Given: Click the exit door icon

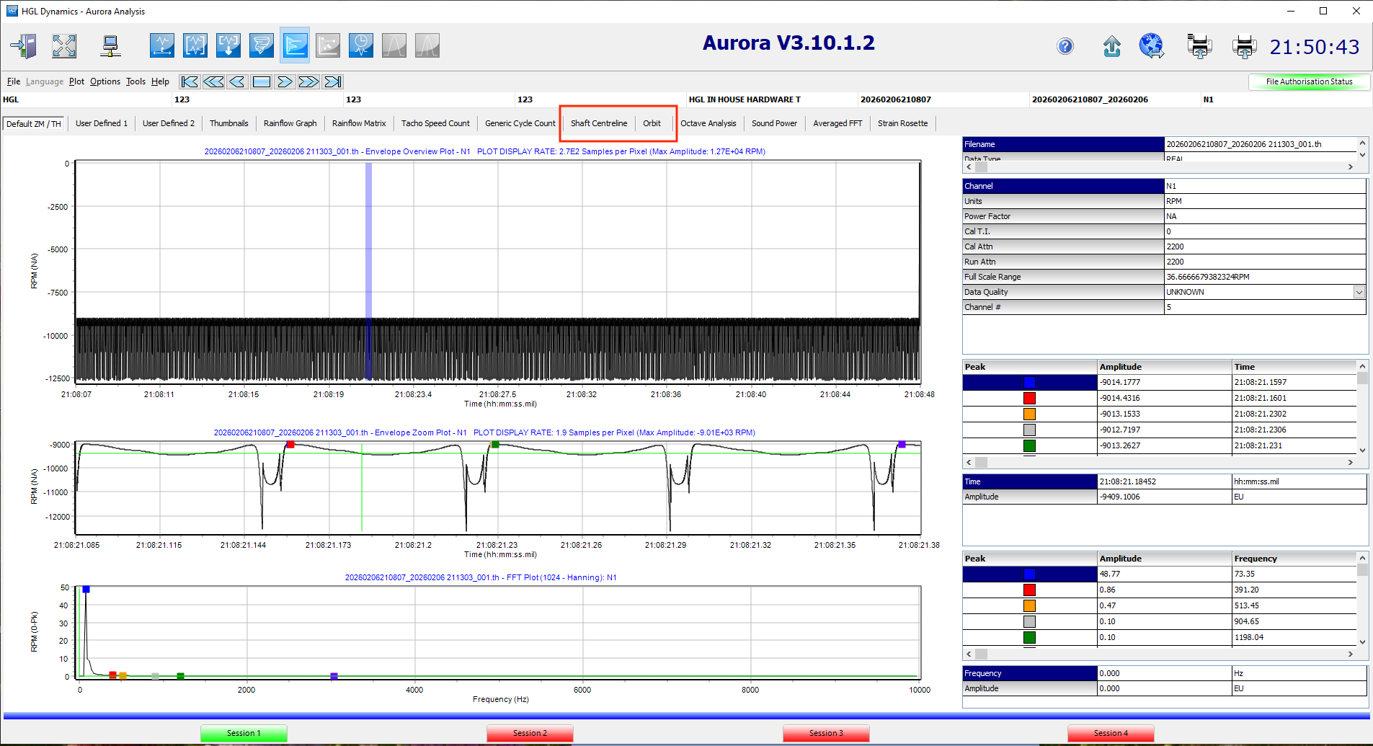Looking at the screenshot, I should point(24,46).
